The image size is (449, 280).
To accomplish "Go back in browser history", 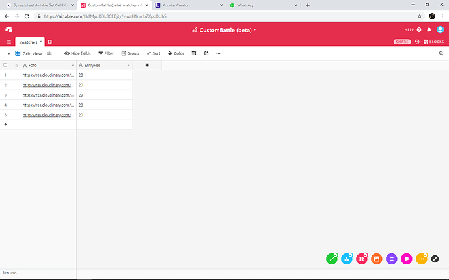I will 7,16.
